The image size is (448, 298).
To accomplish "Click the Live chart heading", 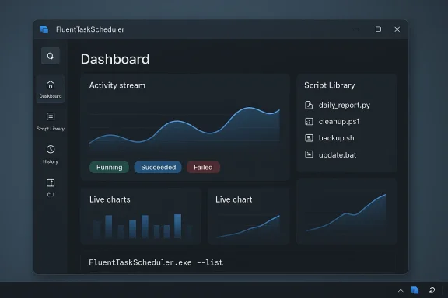I will pyautogui.click(x=233, y=199).
